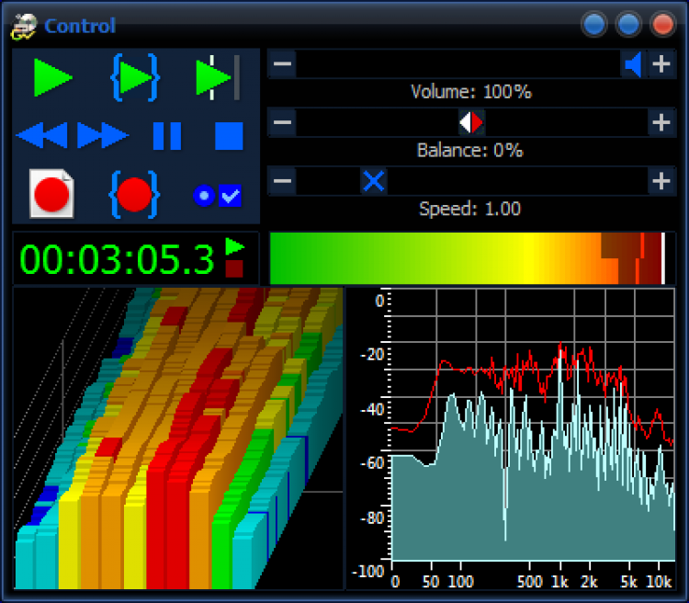This screenshot has height=603, width=689.
Task: Play the selection in curly braces
Action: [134, 78]
